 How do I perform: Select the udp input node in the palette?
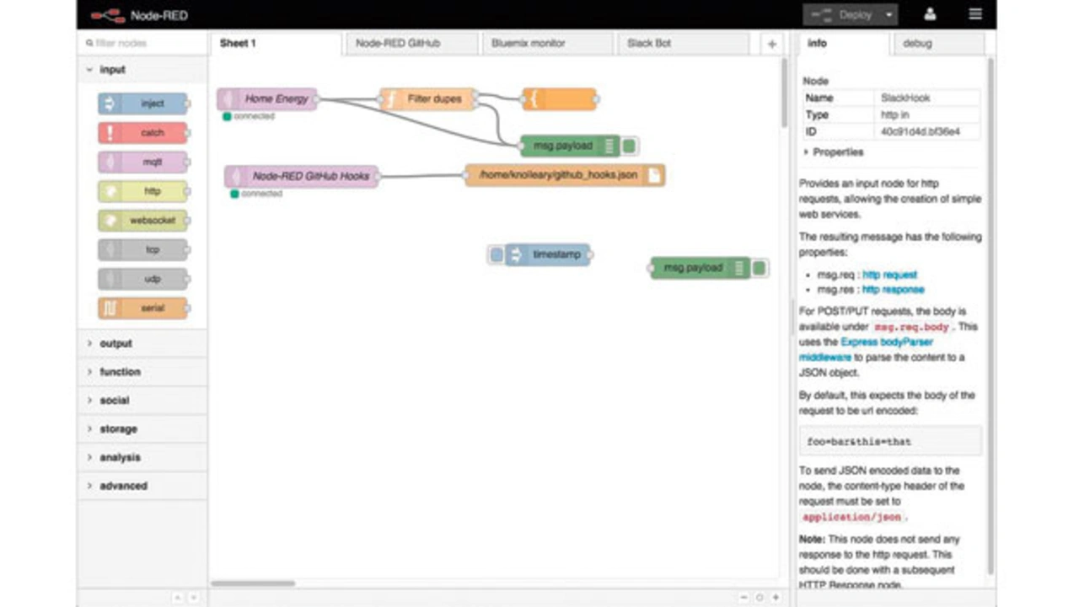point(142,279)
